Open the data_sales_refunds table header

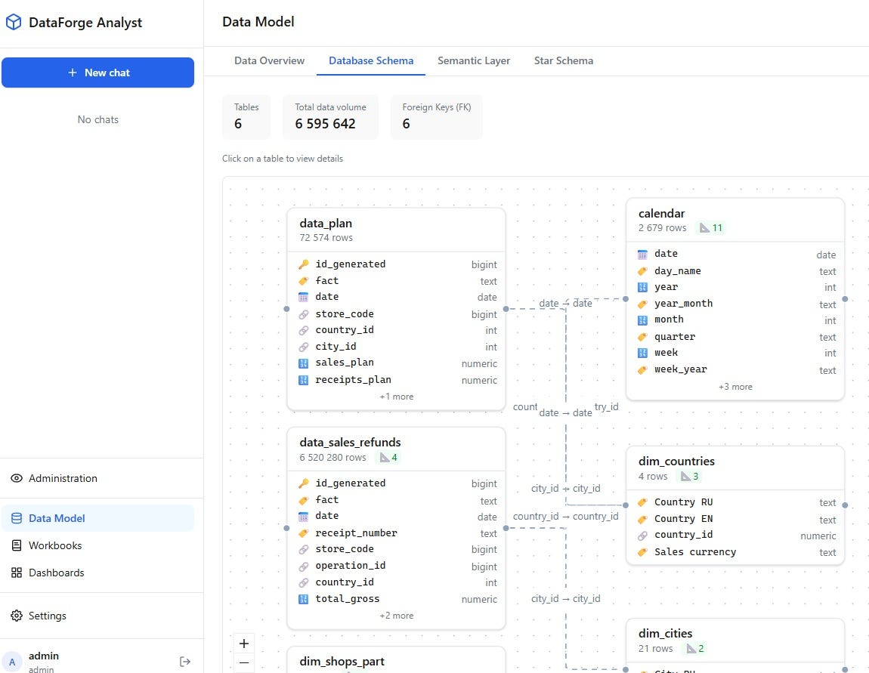click(396, 449)
